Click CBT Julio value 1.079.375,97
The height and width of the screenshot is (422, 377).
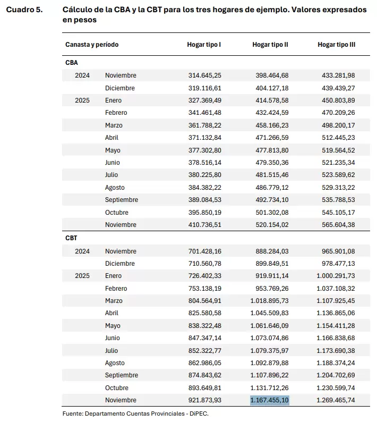[x=269, y=351]
